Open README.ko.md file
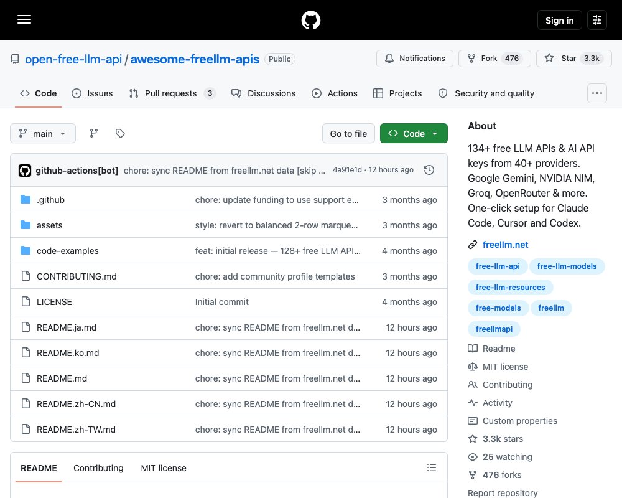The image size is (622, 498). click(68, 353)
